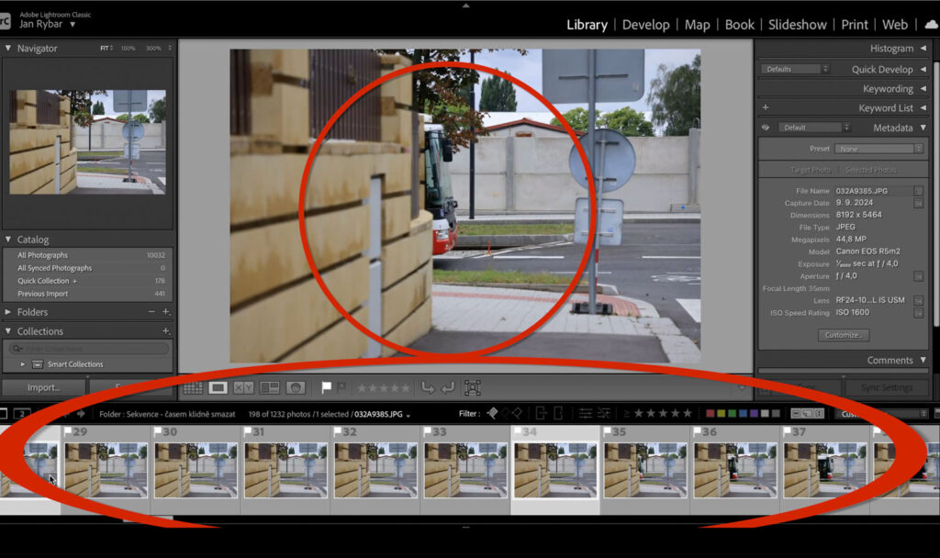Switch to the Develop module
The image size is (940, 558).
[x=645, y=25]
